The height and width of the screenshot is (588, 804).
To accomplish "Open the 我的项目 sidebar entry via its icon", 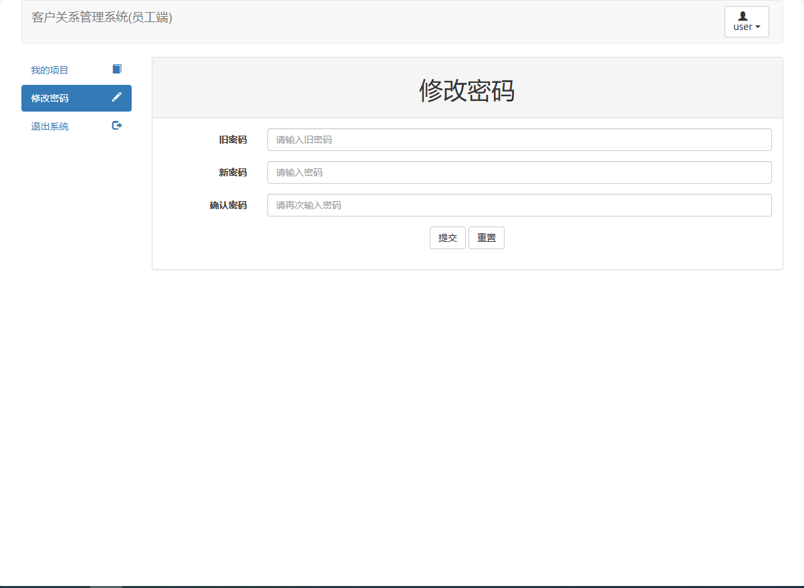I will click(x=117, y=68).
